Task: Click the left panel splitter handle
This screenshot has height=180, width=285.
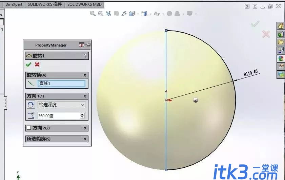Action: 5,103
